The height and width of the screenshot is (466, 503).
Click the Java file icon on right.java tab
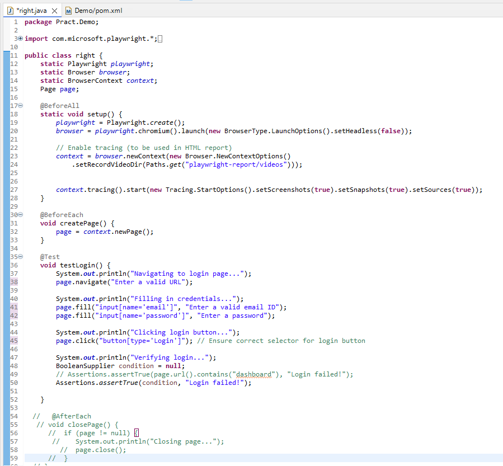pos(10,11)
